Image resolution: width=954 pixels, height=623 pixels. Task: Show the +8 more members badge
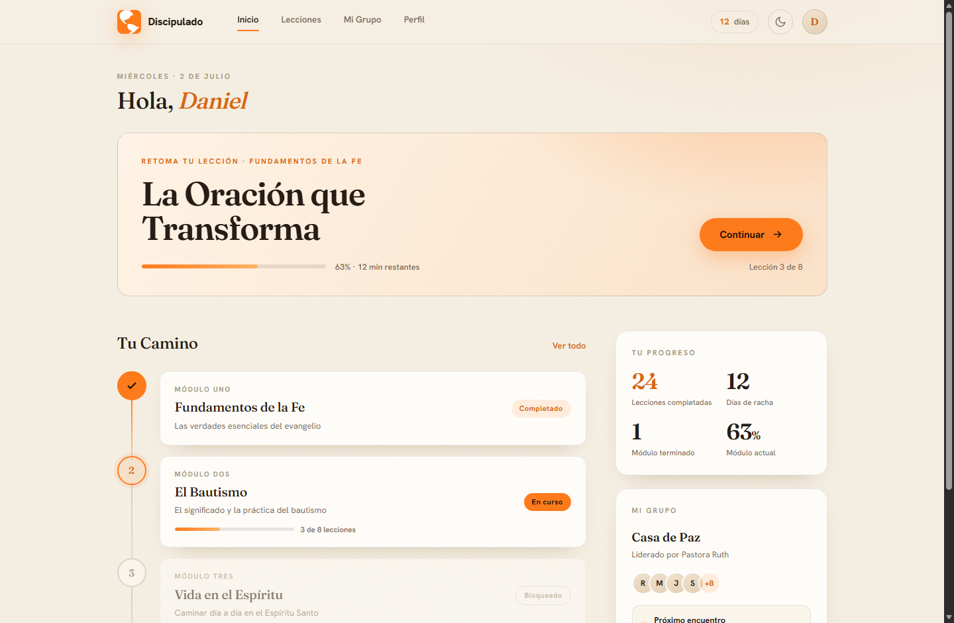[710, 583]
